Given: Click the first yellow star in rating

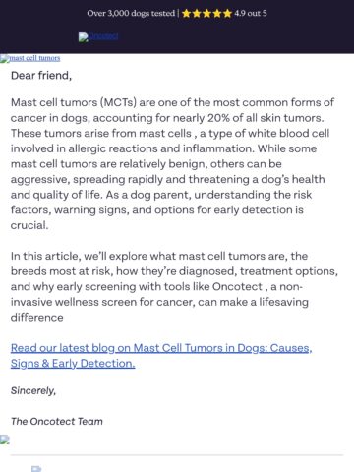Looking at the screenshot, I should click(x=186, y=14).
